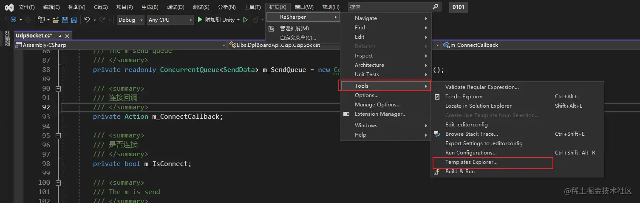Click the navigate backward arrow icon
This screenshot has width=640, height=203.
pos(13,20)
